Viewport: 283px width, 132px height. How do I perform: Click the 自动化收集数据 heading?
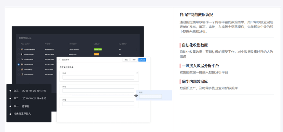tap(195, 45)
